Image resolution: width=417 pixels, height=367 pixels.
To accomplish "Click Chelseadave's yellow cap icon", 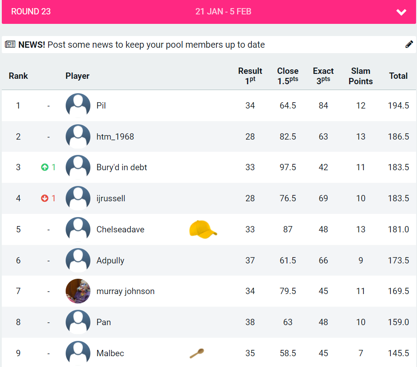I will click(x=203, y=229).
